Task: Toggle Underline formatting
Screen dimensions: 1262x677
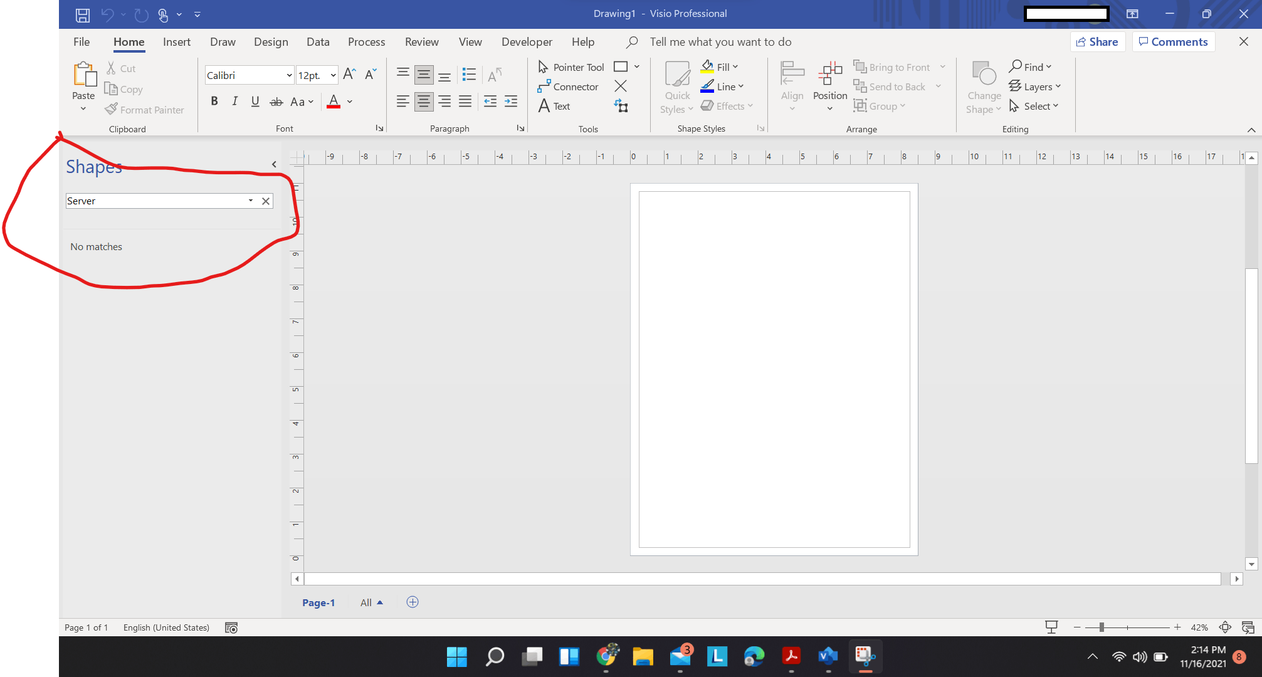Action: (255, 101)
